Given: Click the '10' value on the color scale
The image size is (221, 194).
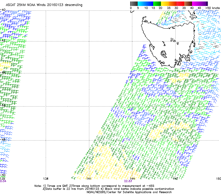Looking at the screenshot, I should tap(146, 8).
